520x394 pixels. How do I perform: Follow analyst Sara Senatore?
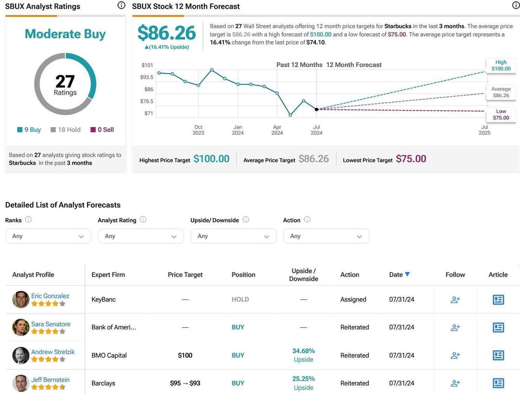(x=455, y=327)
